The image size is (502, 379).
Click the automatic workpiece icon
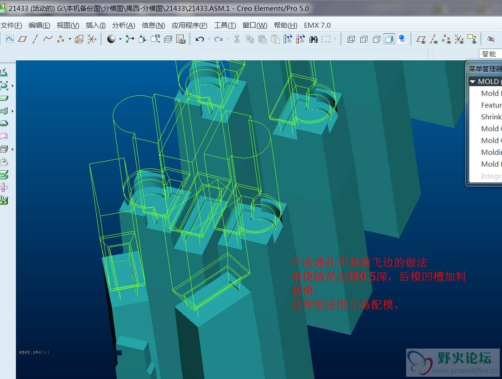click(4, 98)
